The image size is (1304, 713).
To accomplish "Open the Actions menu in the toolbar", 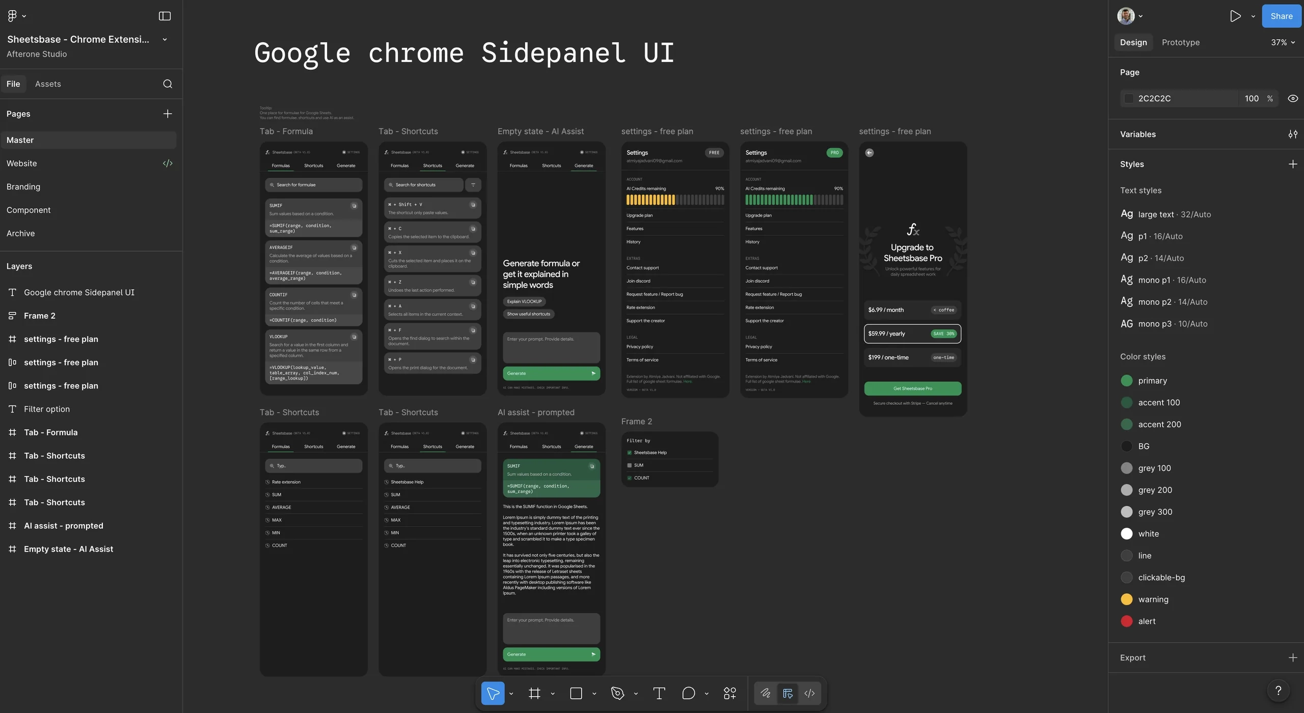I will (x=729, y=693).
